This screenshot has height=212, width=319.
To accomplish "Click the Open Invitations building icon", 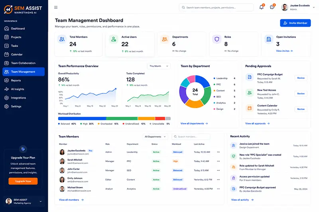I will click(x=269, y=39).
